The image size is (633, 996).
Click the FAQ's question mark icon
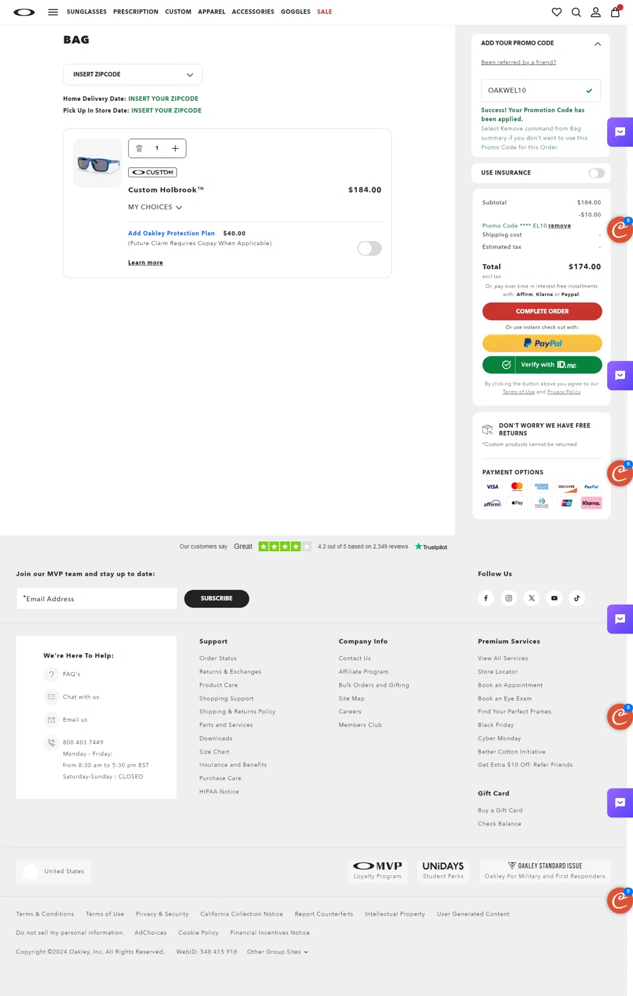[51, 674]
